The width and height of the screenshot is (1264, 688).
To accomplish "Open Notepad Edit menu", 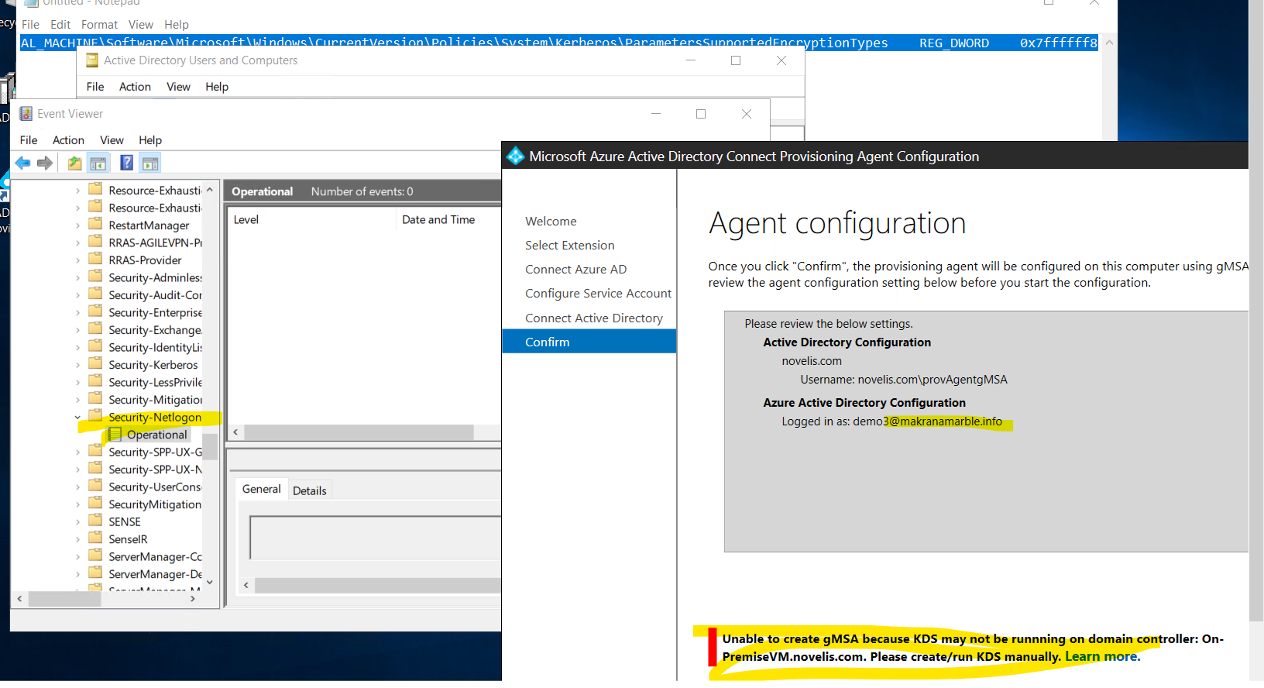I will (60, 25).
